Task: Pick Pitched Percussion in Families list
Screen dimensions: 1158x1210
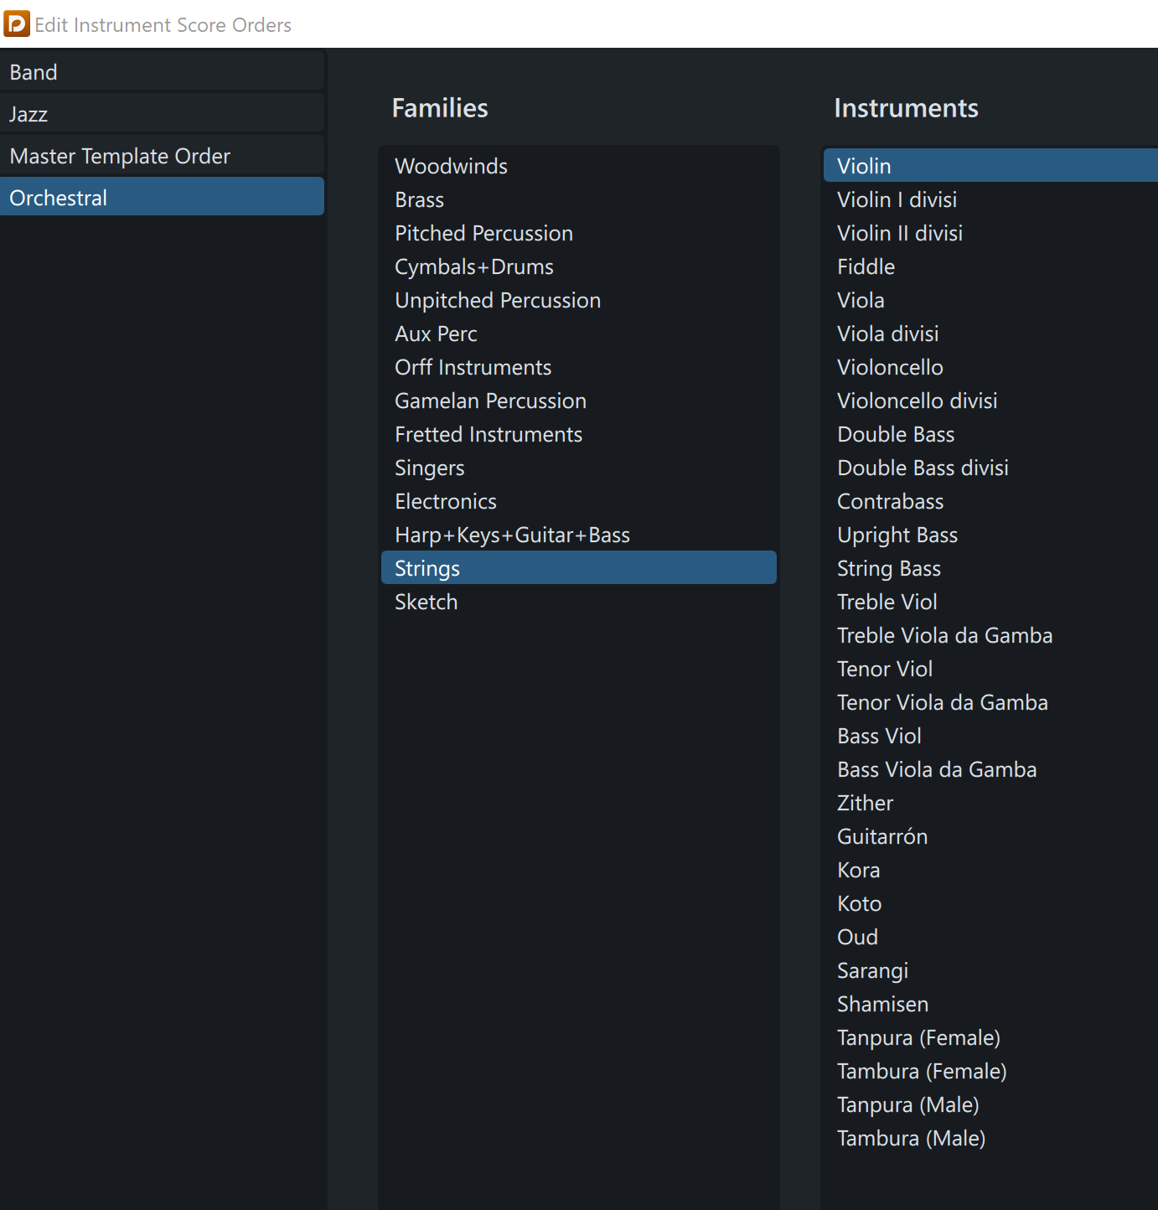Action: [x=483, y=234]
